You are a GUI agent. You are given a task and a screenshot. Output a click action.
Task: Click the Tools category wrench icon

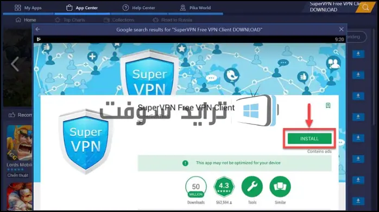point(252,187)
